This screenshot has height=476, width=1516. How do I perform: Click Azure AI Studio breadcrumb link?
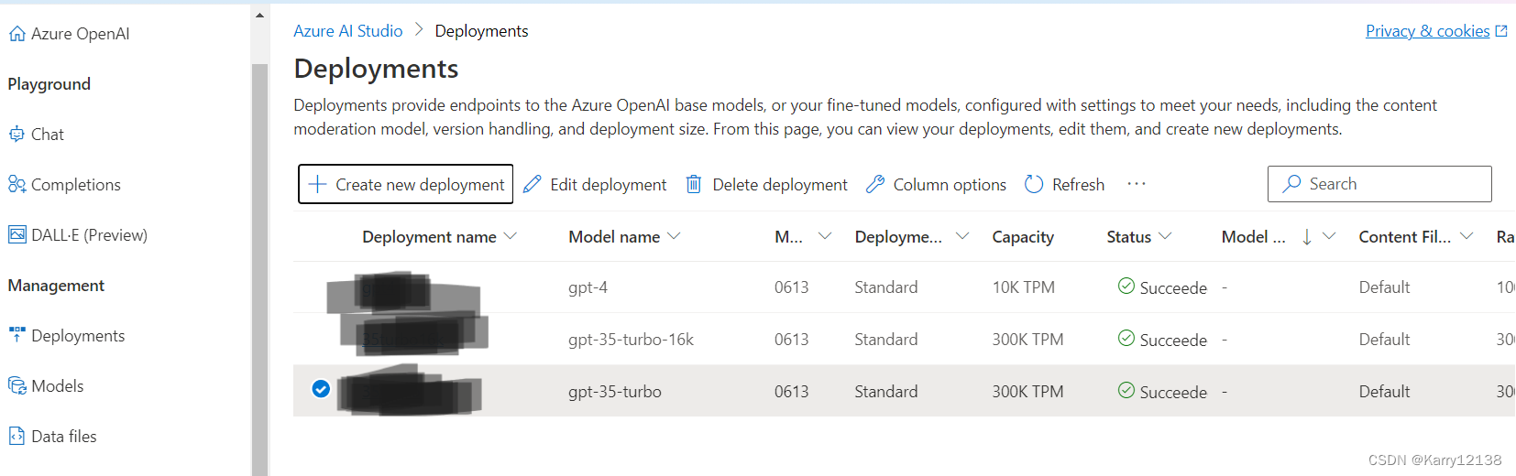[347, 31]
